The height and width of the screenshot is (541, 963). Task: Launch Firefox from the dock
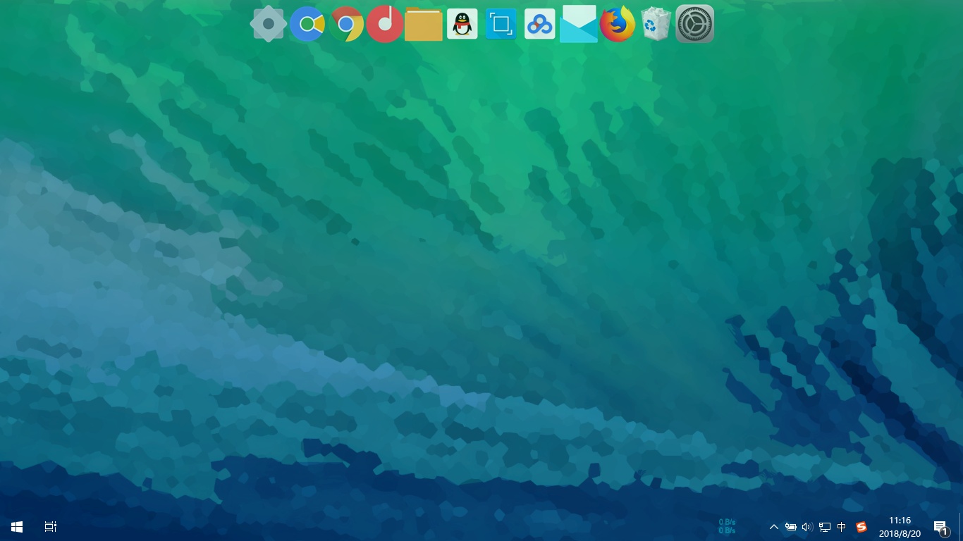pyautogui.click(x=618, y=25)
